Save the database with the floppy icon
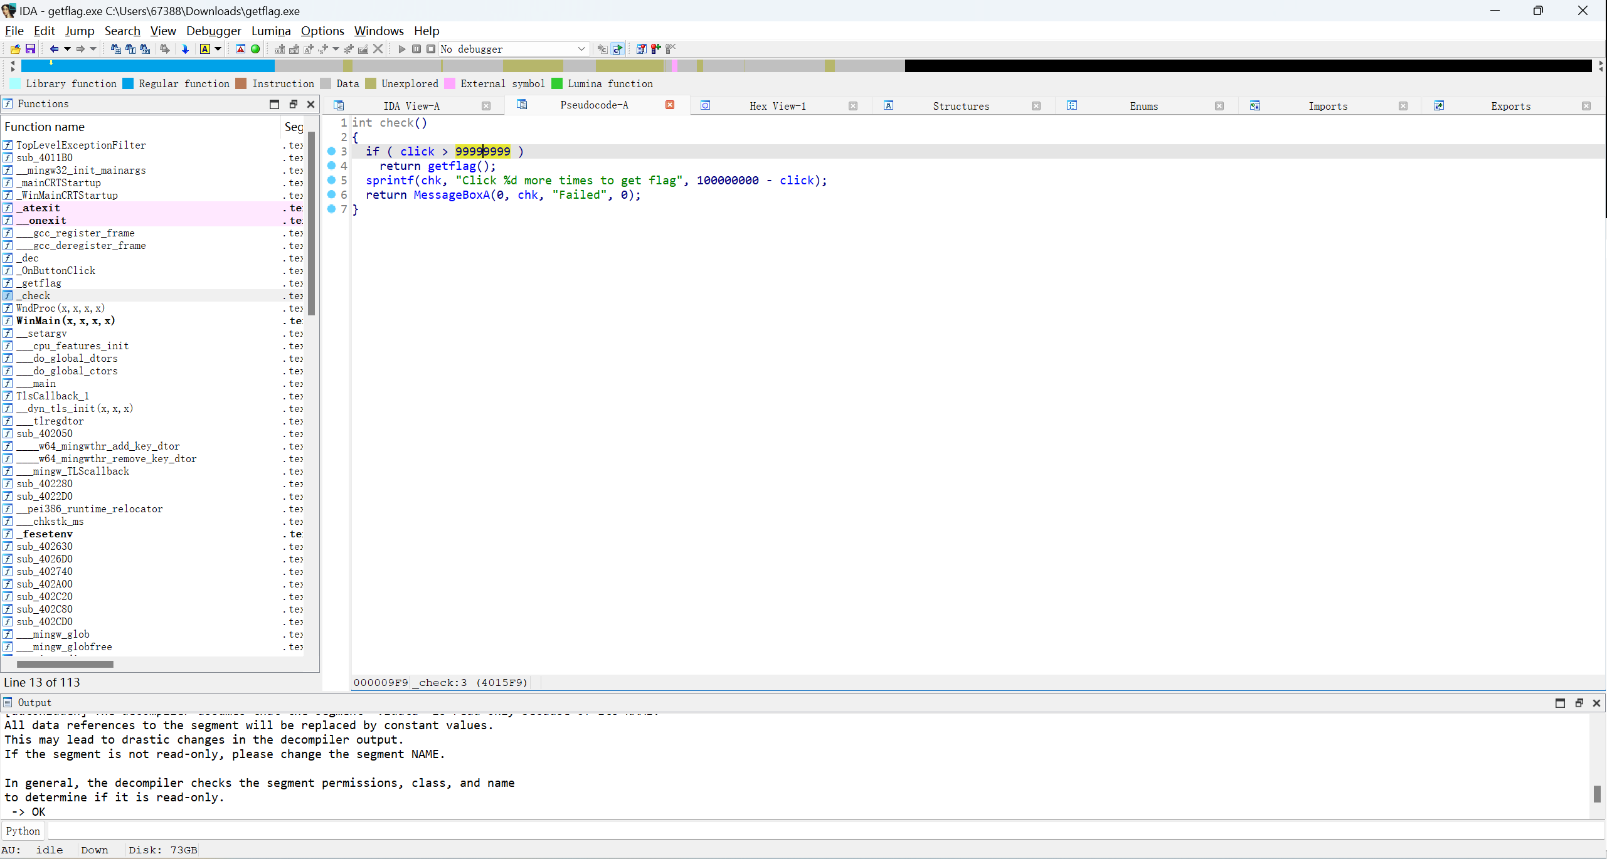This screenshot has width=1607, height=859. (30, 49)
